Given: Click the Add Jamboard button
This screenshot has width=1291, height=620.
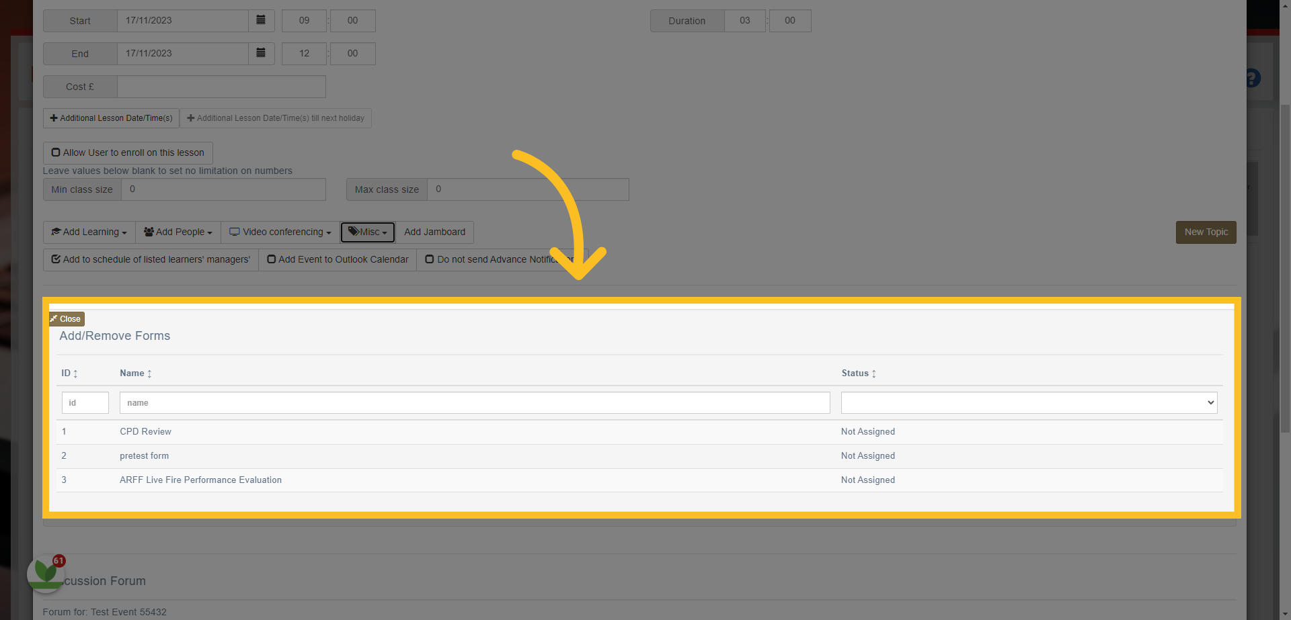Looking at the screenshot, I should coord(434,232).
